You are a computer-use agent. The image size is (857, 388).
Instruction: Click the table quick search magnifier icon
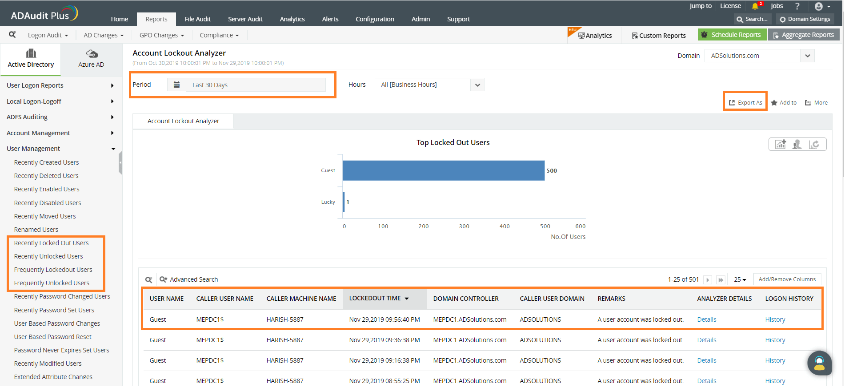click(149, 279)
